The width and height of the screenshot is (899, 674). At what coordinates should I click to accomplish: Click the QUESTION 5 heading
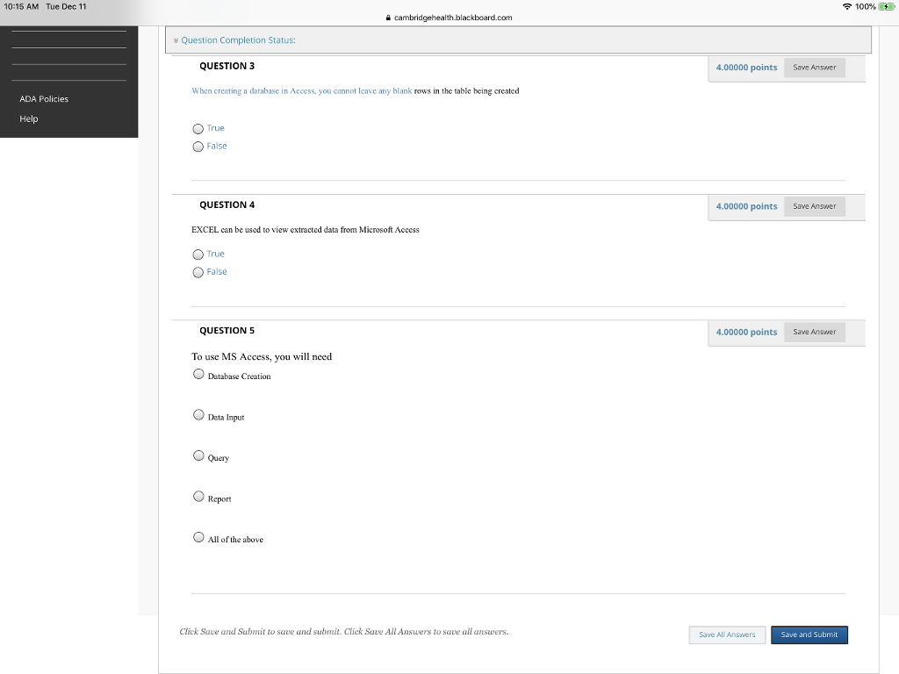227,331
